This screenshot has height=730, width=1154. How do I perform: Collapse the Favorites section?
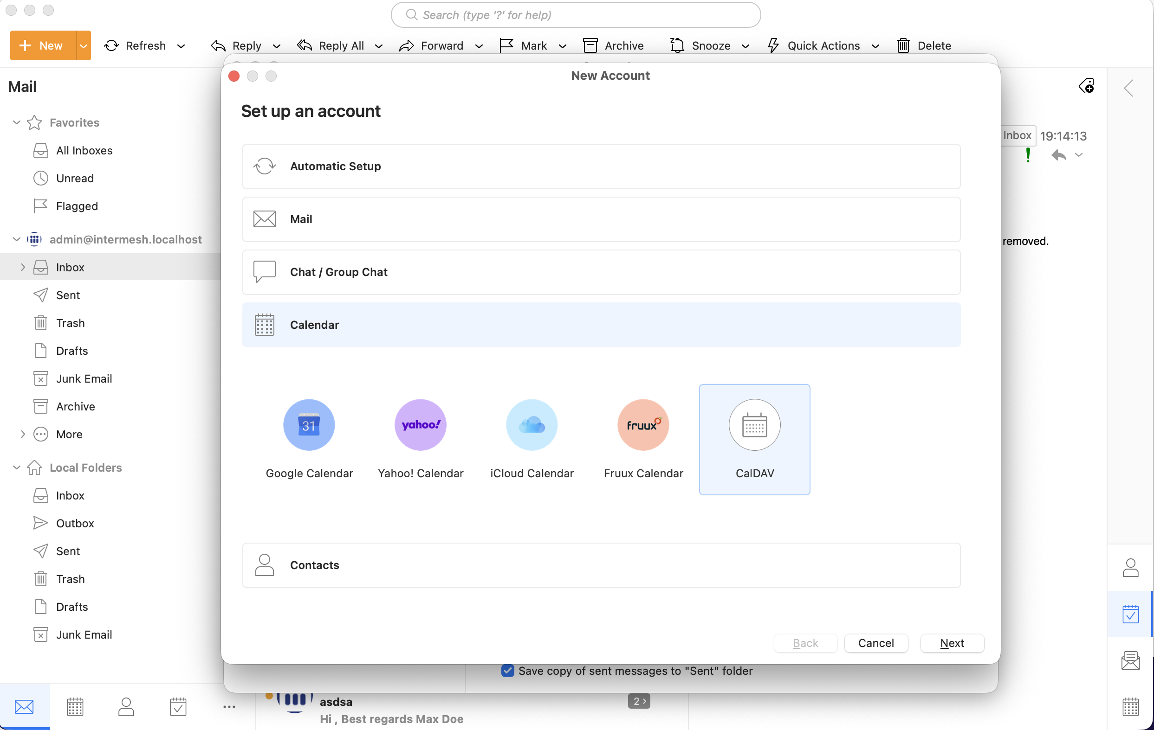click(16, 122)
